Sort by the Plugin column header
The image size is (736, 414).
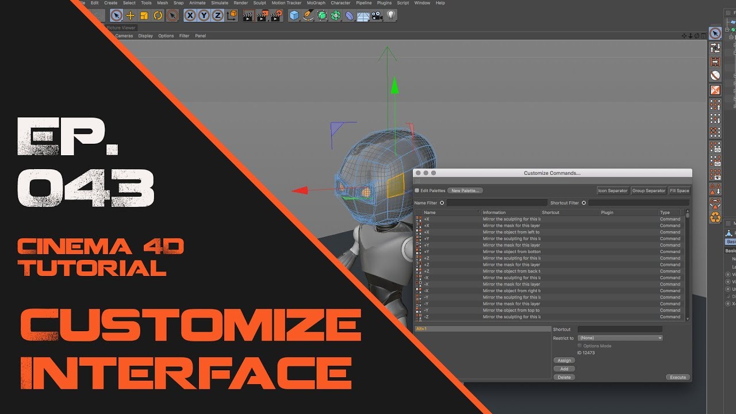(630, 213)
